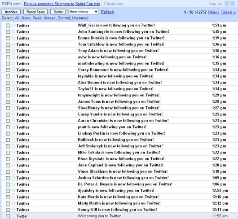Check the Vince Blackham email checkbox
The height and width of the screenshot is (219, 238).
[8, 172]
